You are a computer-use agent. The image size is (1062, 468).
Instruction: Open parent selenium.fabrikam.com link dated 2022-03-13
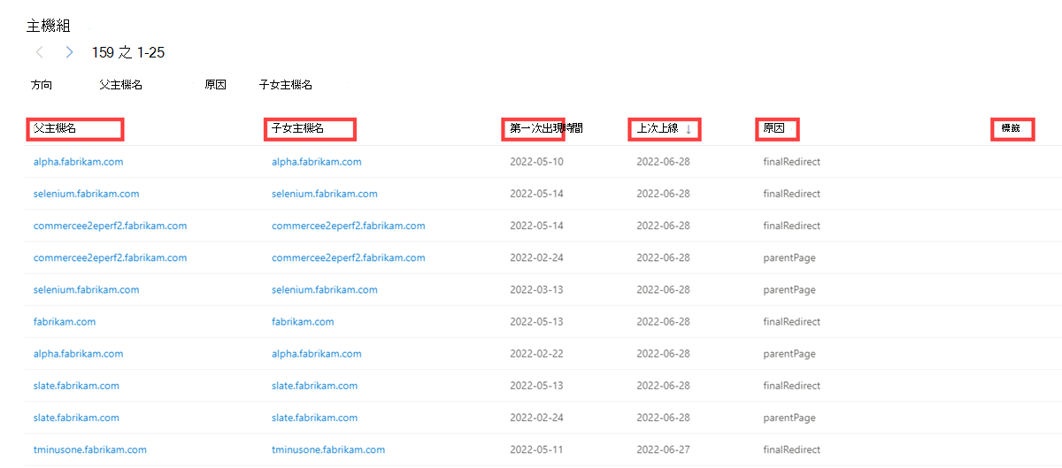point(86,289)
